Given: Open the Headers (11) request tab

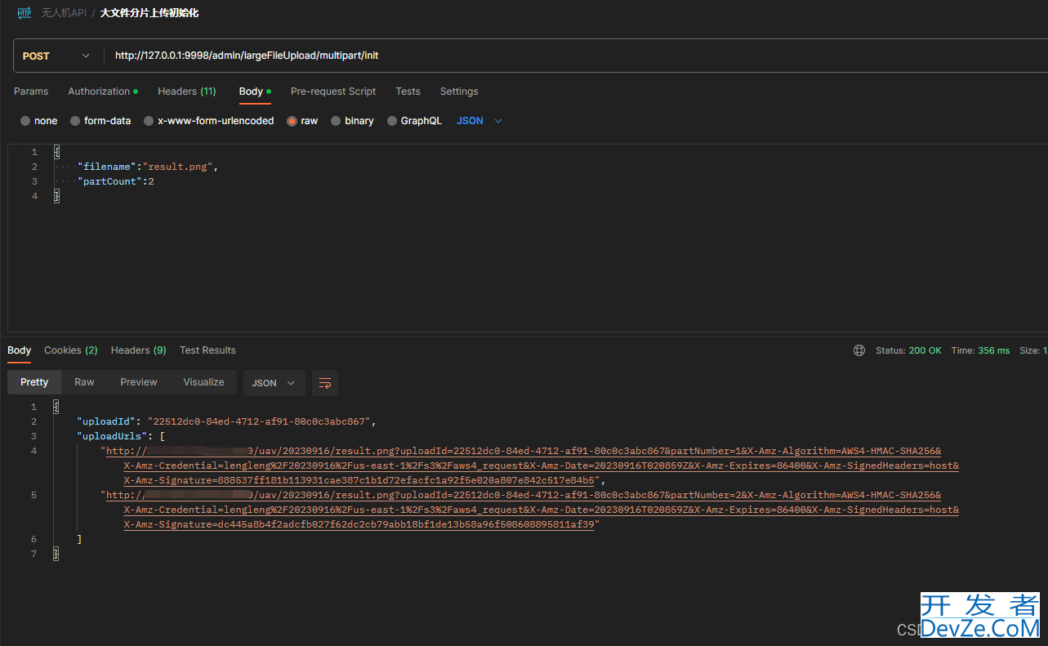Looking at the screenshot, I should point(187,91).
